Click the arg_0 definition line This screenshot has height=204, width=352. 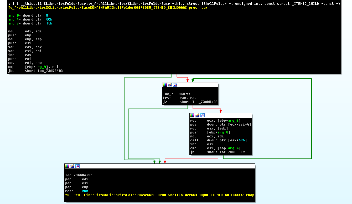(13, 15)
